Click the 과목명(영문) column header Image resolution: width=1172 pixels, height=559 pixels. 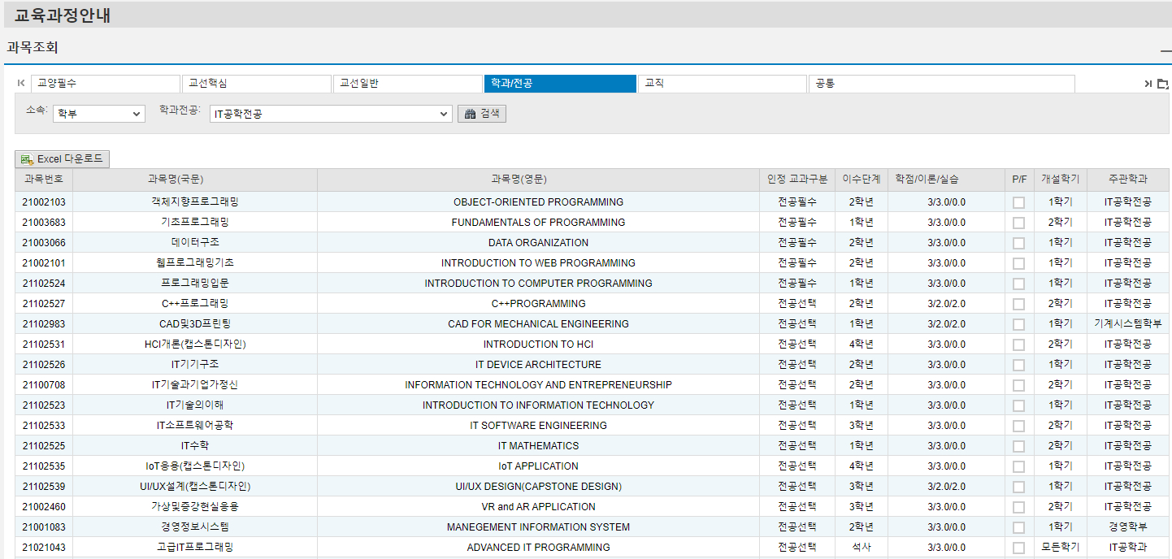(538, 180)
